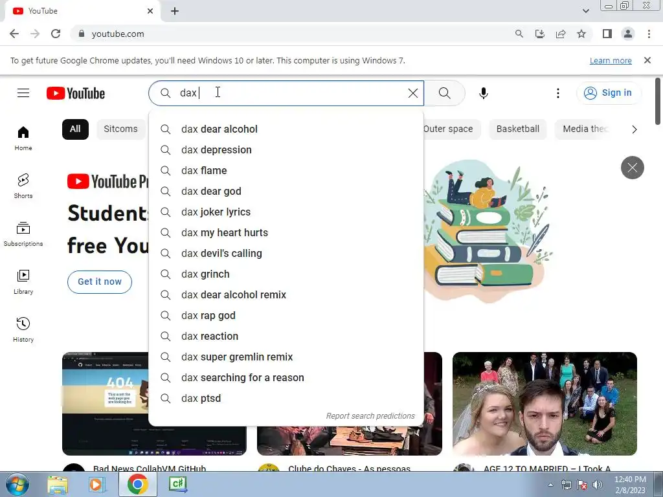Open the YouTube settings three-dot menu
This screenshot has width=663, height=497.
click(x=557, y=93)
